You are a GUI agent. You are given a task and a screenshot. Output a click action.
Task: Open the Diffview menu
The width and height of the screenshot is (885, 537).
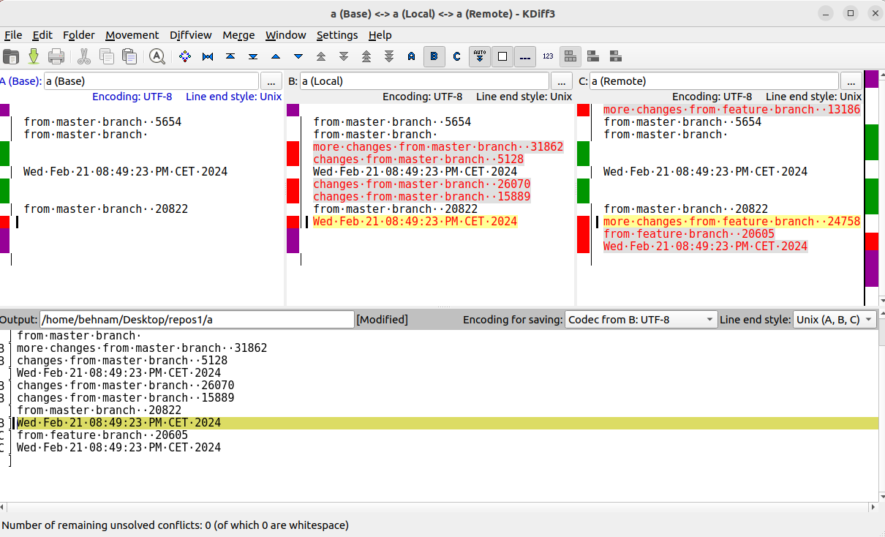coord(190,35)
